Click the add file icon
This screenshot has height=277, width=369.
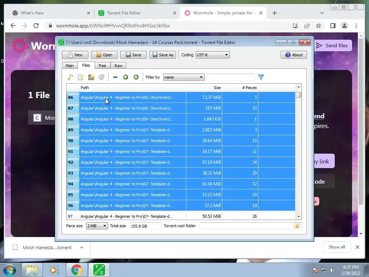81,77
